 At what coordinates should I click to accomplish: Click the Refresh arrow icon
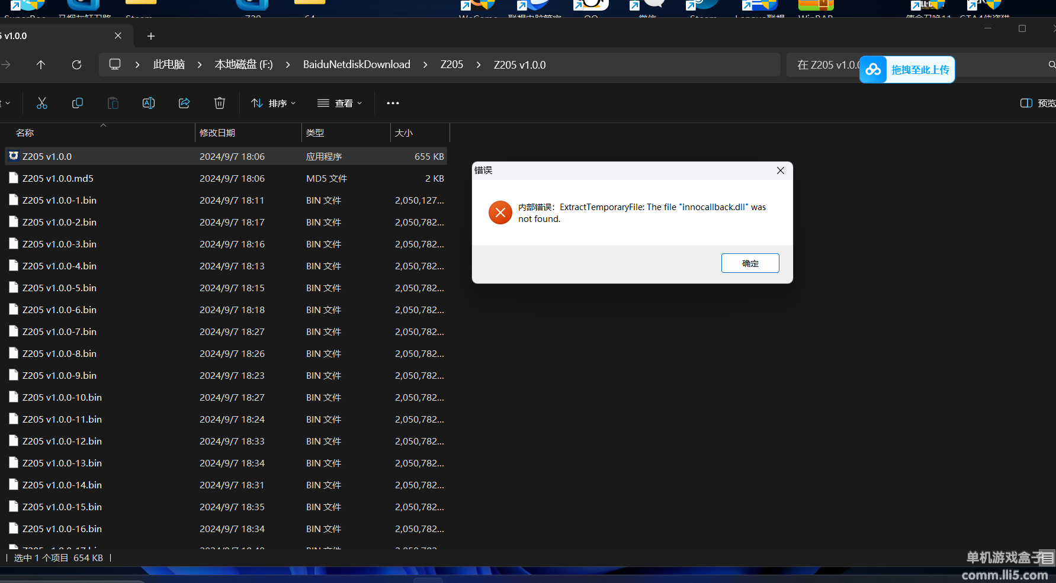coord(76,65)
